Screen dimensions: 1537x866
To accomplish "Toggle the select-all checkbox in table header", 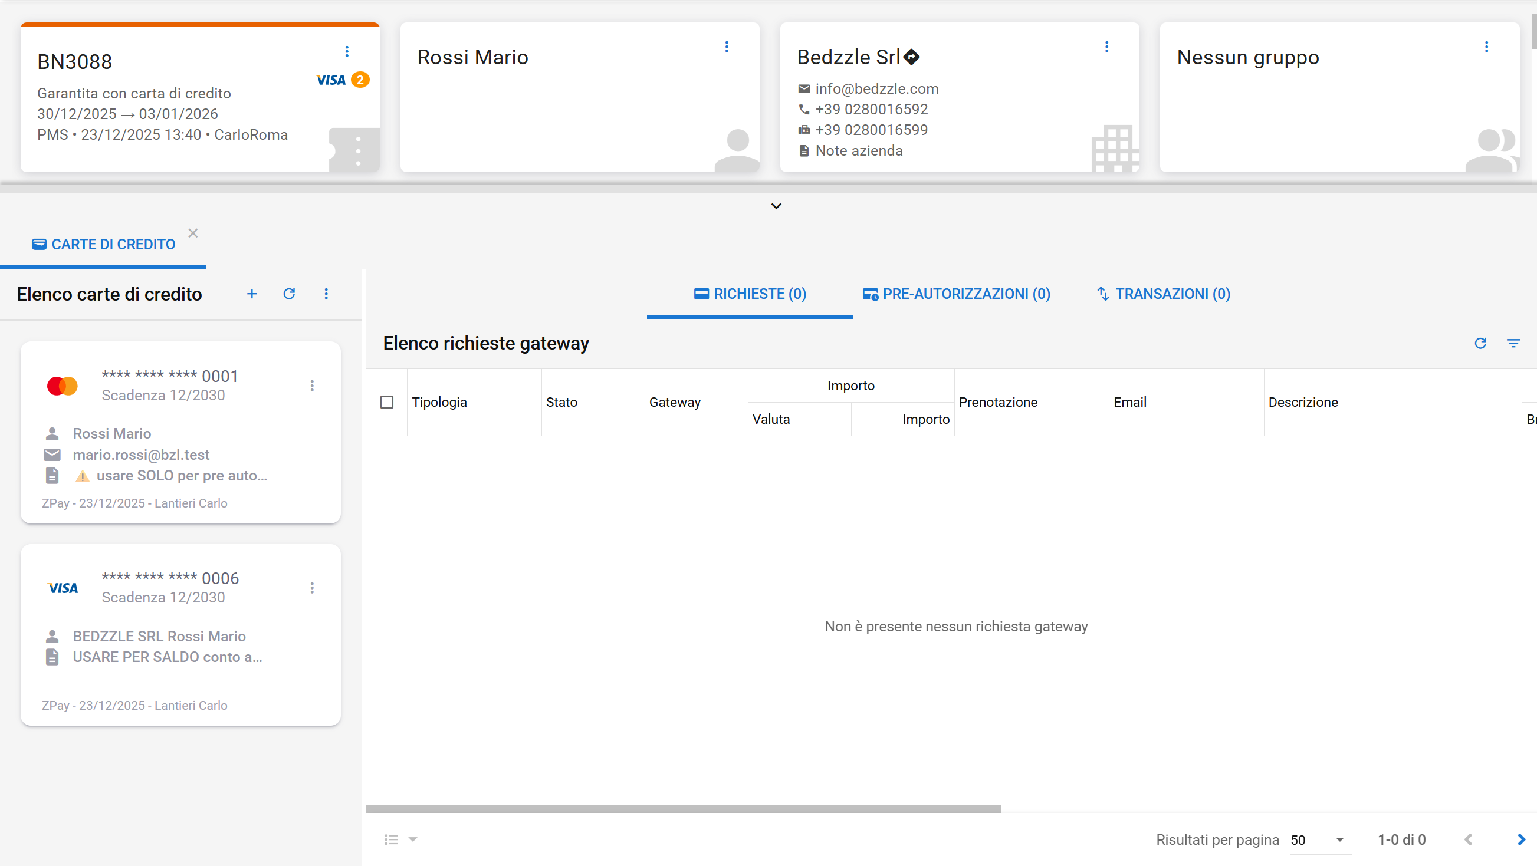I will pyautogui.click(x=387, y=402).
